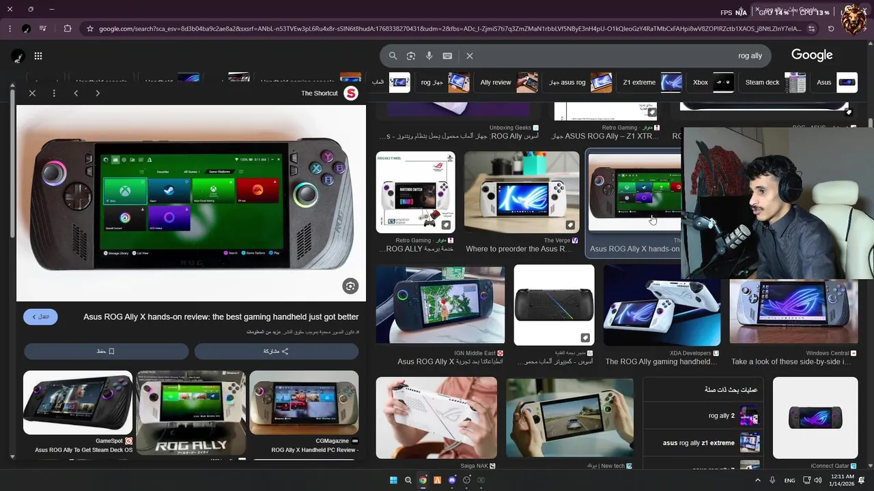
Task: Open the preview panel three-dot menu
Action: [54, 93]
